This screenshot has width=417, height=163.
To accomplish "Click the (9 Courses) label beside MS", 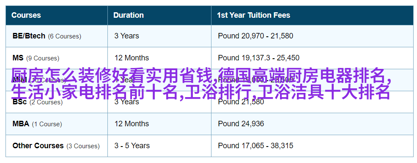I will (x=43, y=58).
